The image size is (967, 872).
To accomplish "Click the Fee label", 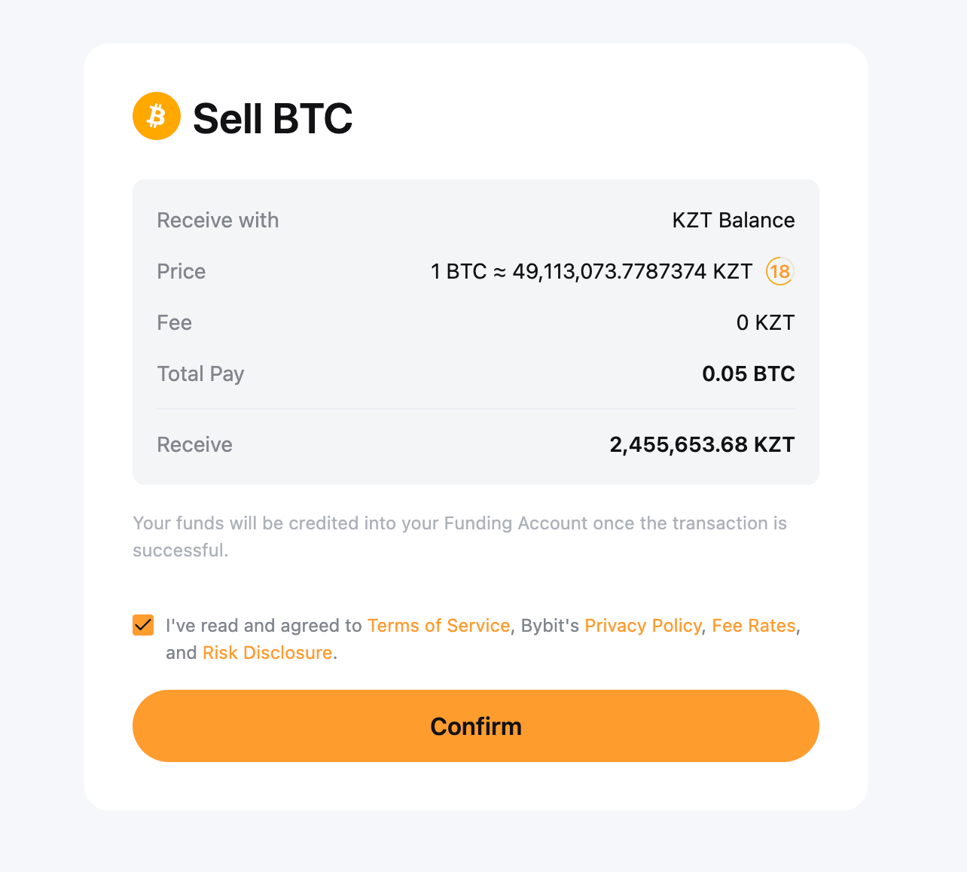I will coord(174,322).
